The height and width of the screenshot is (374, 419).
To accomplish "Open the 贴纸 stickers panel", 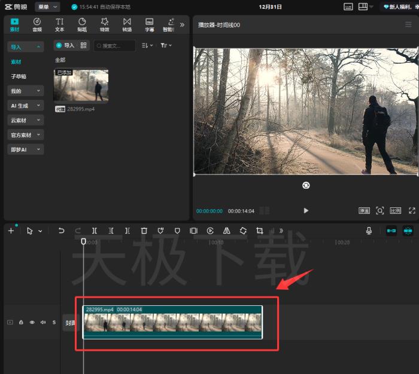I will click(x=82, y=24).
